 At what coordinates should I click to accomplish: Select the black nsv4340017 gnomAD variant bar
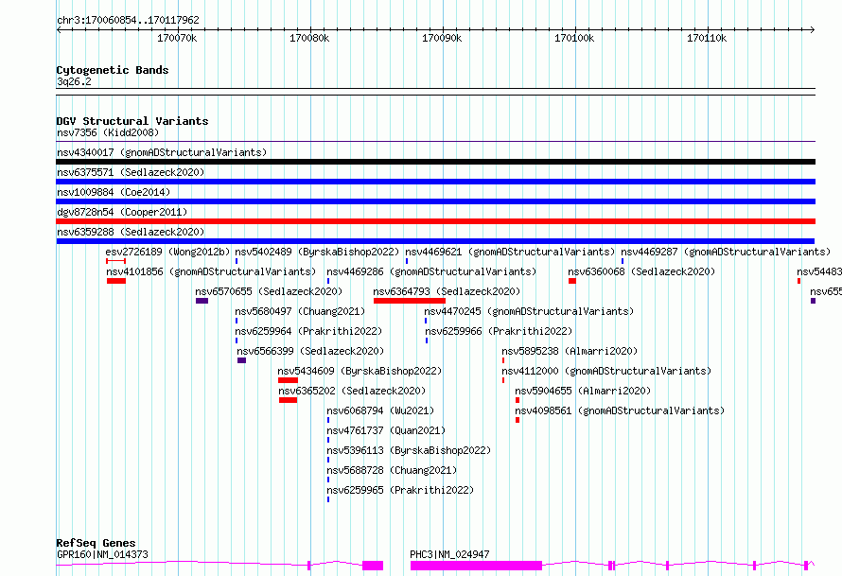tap(435, 162)
